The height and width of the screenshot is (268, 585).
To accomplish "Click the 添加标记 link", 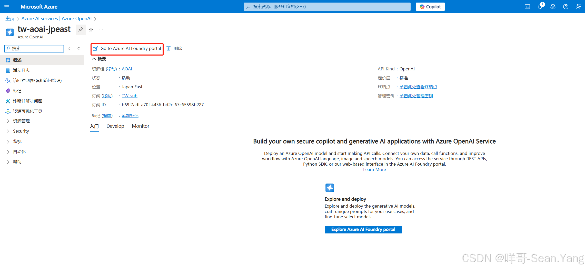I will (130, 116).
